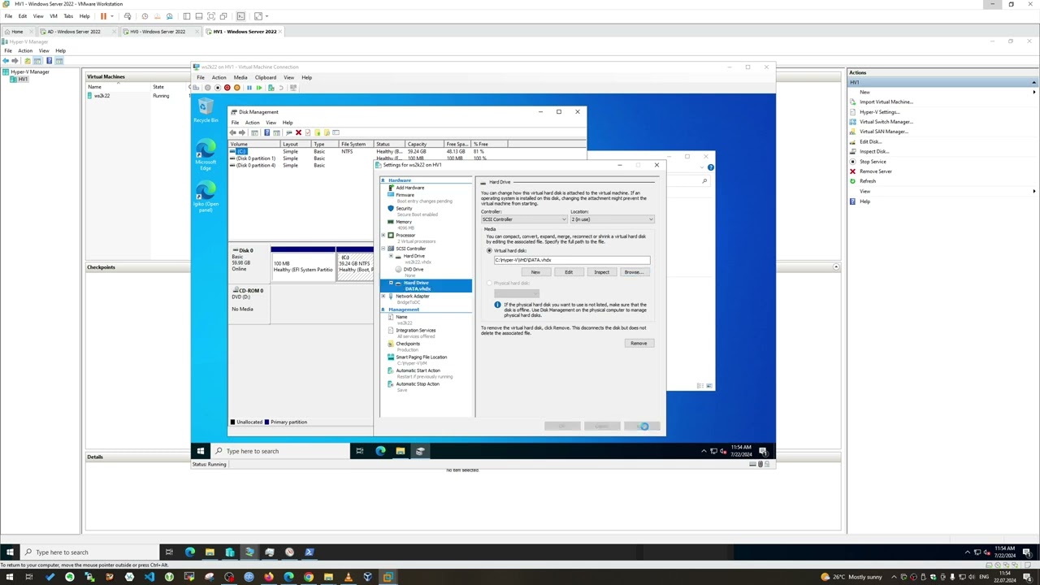This screenshot has width=1040, height=585.
Task: Expand the Network Adapter node
Action: pyautogui.click(x=383, y=297)
